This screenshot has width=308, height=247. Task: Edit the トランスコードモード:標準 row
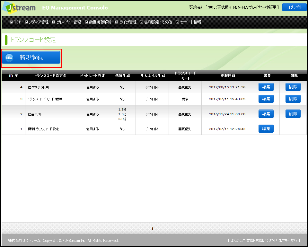(266, 99)
